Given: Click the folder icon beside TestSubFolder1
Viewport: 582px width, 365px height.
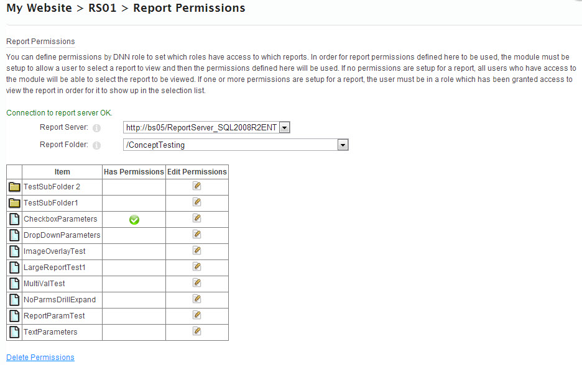Looking at the screenshot, I should pyautogui.click(x=14, y=202).
